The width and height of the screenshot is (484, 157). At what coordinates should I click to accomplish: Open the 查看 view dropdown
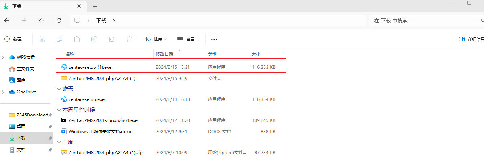coord(188,39)
